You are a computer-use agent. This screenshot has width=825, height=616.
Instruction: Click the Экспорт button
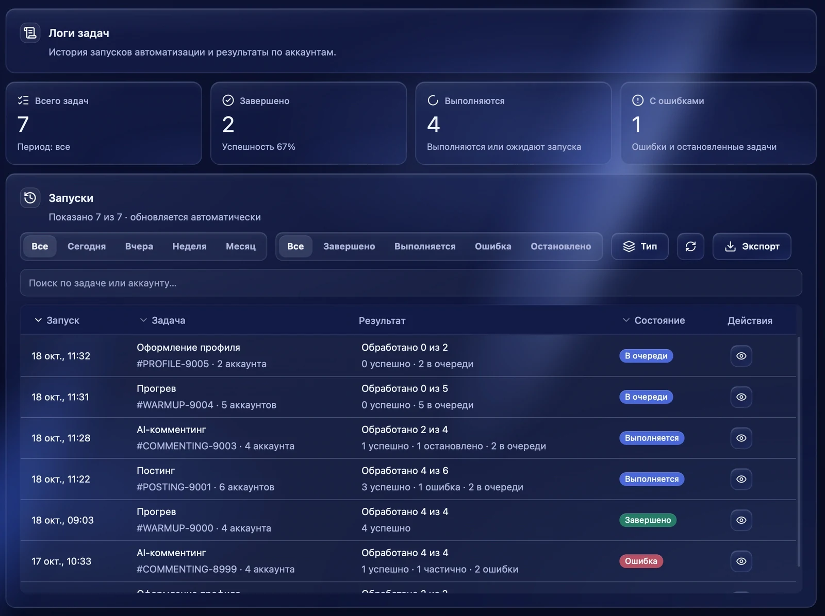click(752, 246)
